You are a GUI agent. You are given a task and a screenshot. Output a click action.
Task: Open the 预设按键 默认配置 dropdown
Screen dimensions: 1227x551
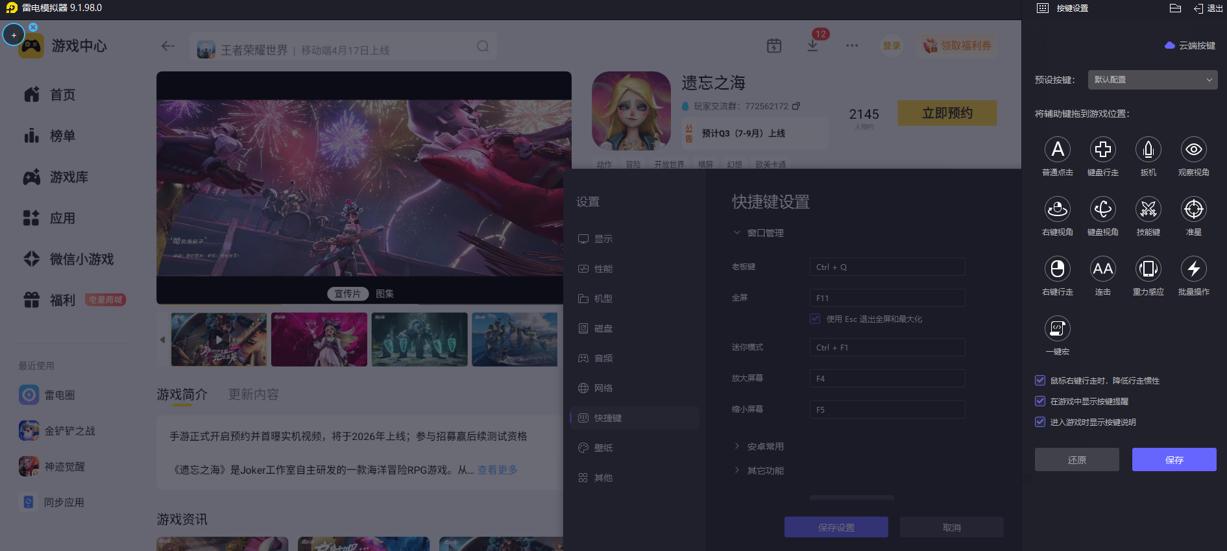pyautogui.click(x=1152, y=80)
